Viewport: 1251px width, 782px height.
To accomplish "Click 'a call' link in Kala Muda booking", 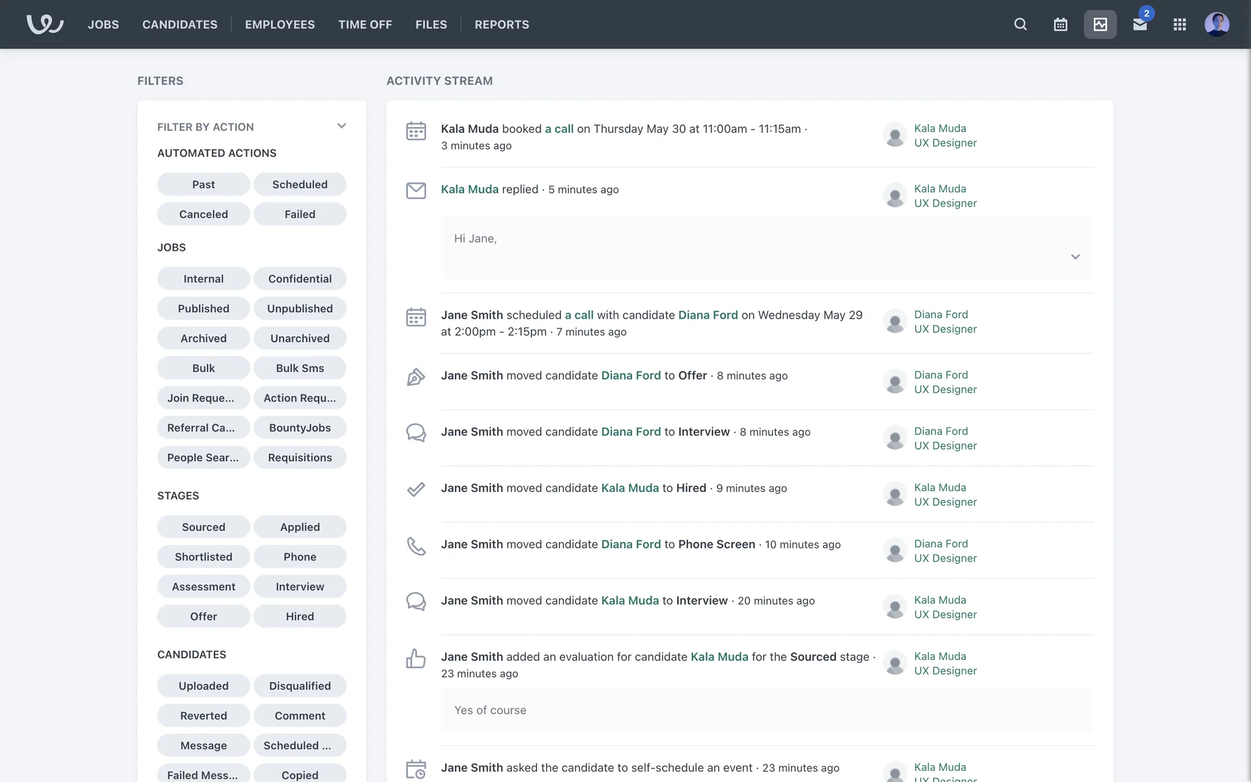I will point(559,128).
